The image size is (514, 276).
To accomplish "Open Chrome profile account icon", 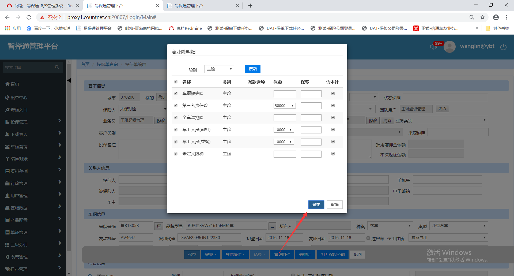I will (x=496, y=17).
